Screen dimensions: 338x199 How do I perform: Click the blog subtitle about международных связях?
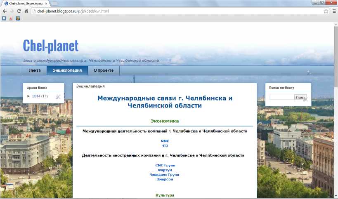pos(91,61)
